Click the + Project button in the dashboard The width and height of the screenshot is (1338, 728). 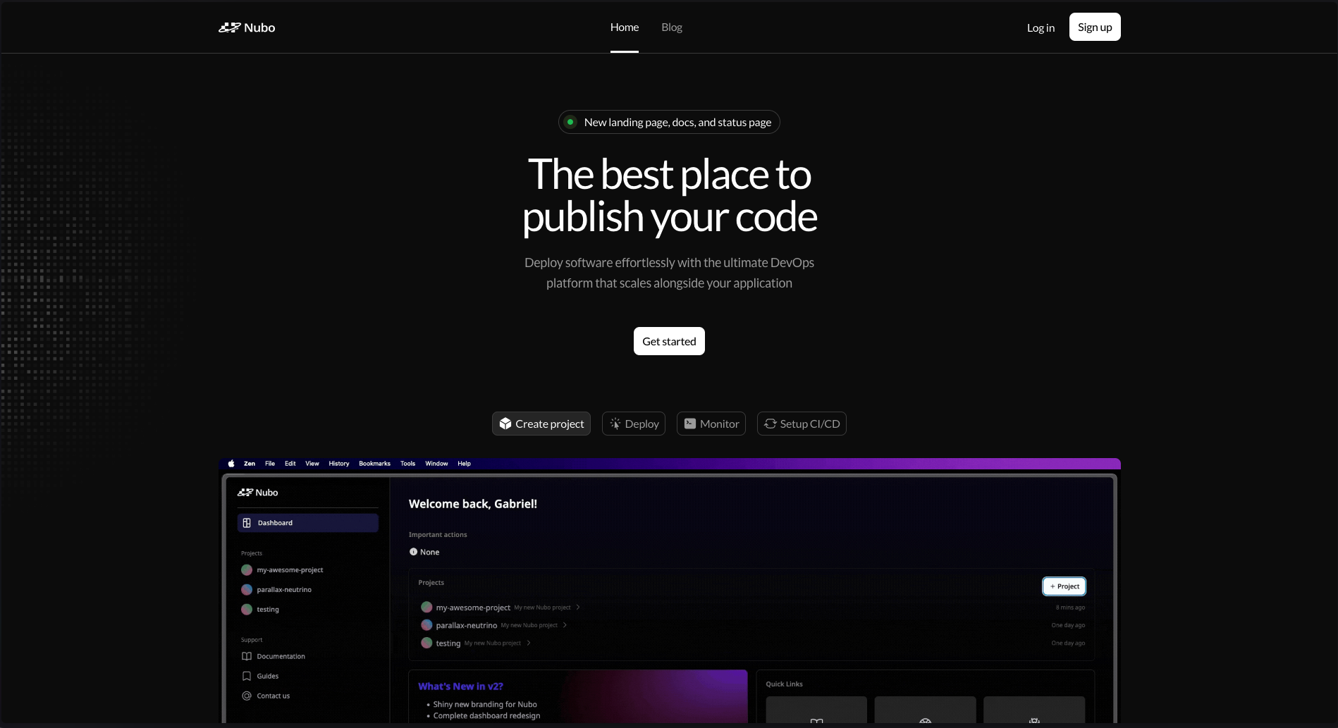[x=1064, y=586]
